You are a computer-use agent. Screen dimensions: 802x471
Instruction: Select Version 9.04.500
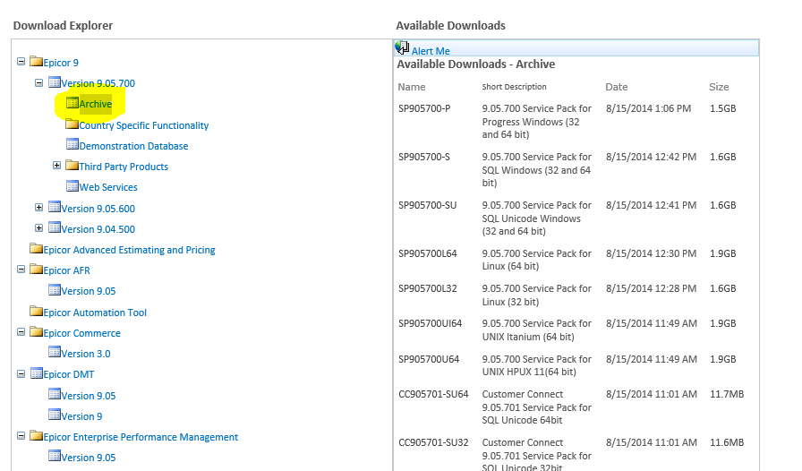[x=98, y=229]
